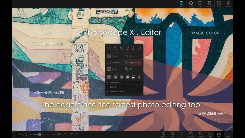
Task: Click the zoom slider handle
Action: [39, 134]
